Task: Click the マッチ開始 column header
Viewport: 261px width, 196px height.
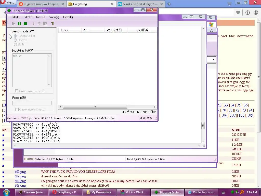Action: [x=139, y=30]
